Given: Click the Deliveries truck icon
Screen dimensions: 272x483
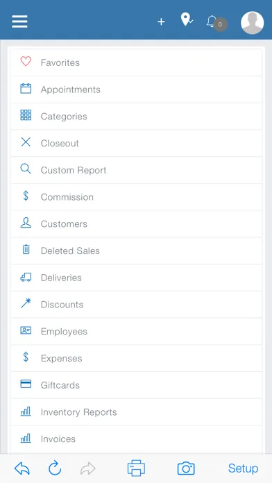Looking at the screenshot, I should [26, 278].
